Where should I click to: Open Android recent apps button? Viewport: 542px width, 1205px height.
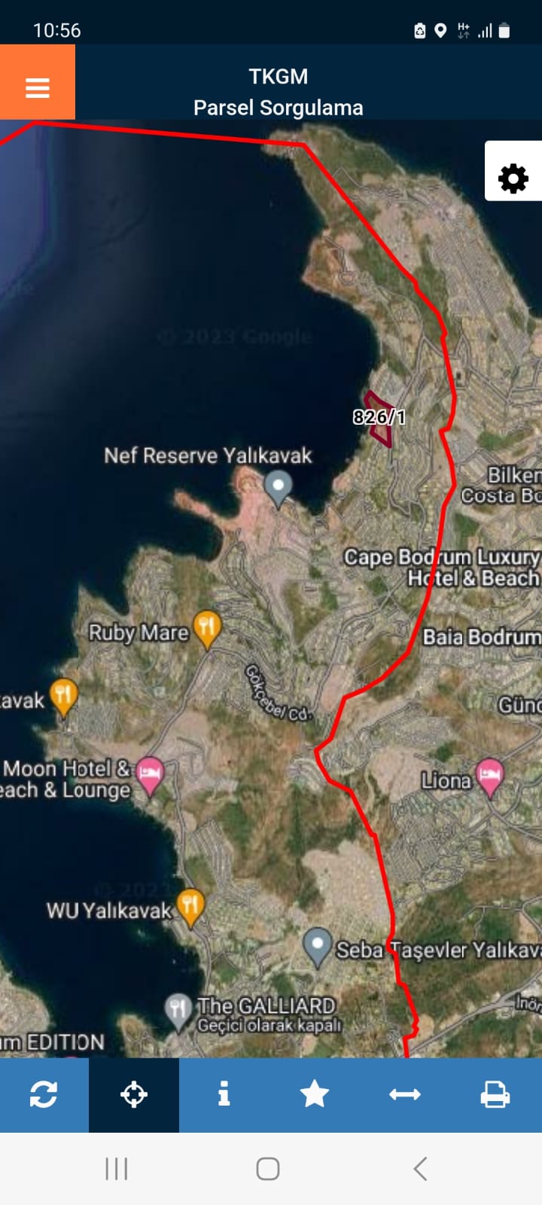point(117,1169)
